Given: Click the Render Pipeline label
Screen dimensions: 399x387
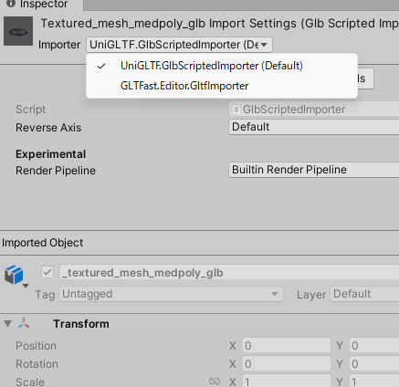Looking at the screenshot, I should point(56,171).
